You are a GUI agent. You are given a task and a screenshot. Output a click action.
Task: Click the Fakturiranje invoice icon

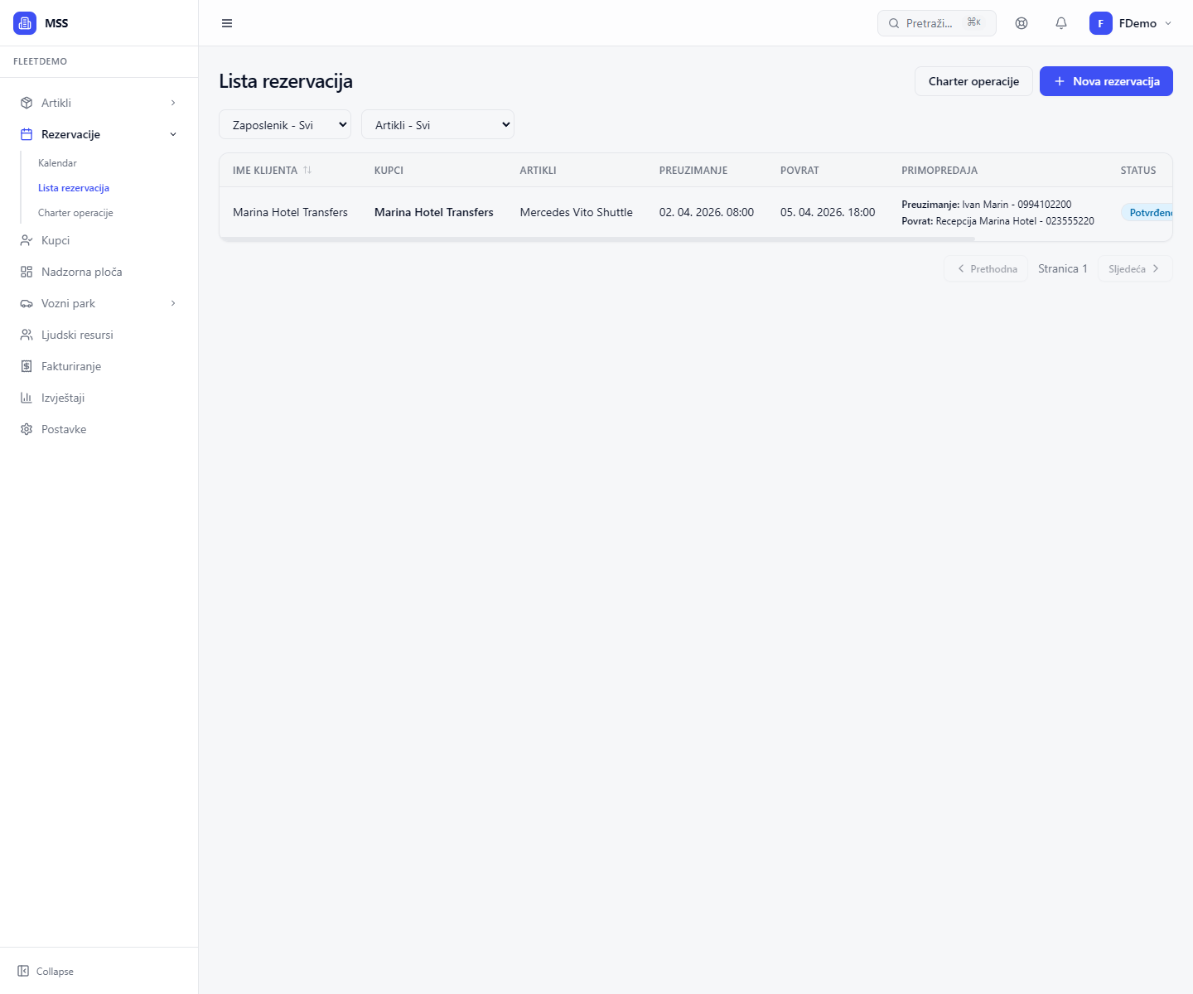click(27, 366)
